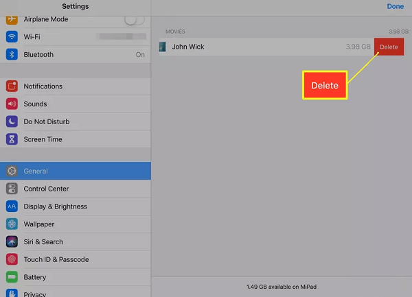Viewport: 412px width, 297px height.
Task: Open Notifications via its red icon
Action: pyautogui.click(x=12, y=86)
